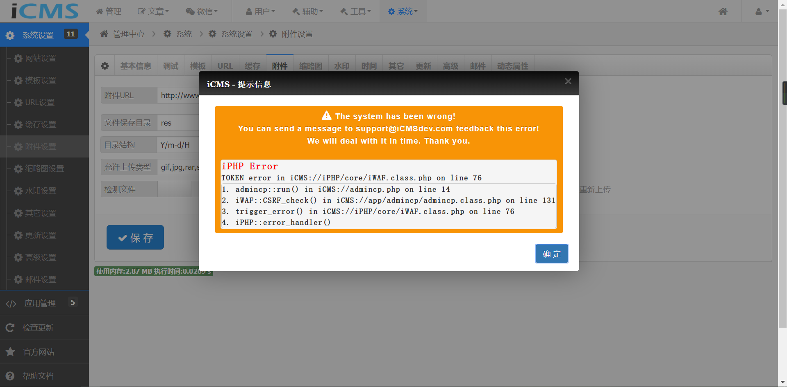Switch to the 模板 tab
This screenshot has width=787, height=387.
198,66
